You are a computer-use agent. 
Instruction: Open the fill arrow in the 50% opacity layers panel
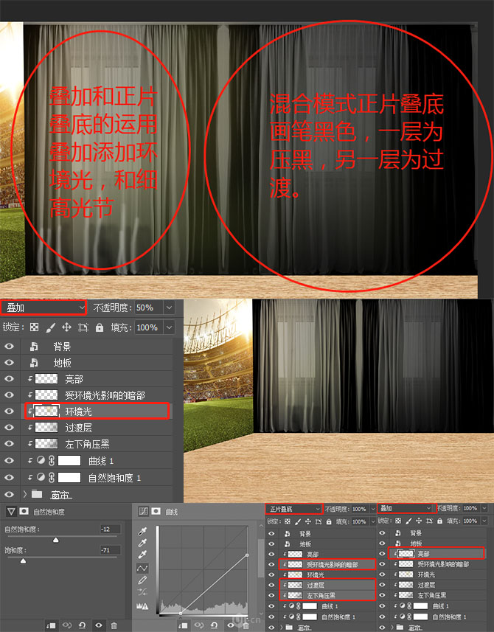point(170,327)
